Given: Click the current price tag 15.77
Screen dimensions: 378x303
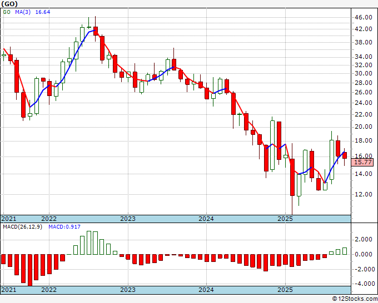Looking at the screenshot, I should coord(362,162).
